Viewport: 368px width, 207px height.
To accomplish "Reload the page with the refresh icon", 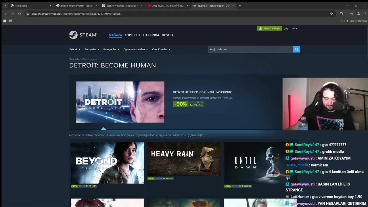I will coord(20,14).
